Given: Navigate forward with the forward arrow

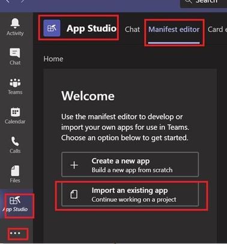Looking at the screenshot, I should (x=23, y=1).
